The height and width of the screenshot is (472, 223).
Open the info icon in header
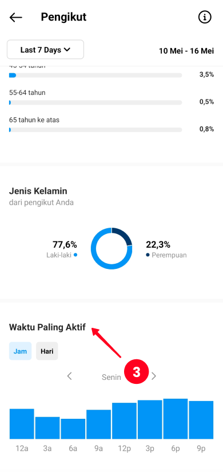(205, 18)
